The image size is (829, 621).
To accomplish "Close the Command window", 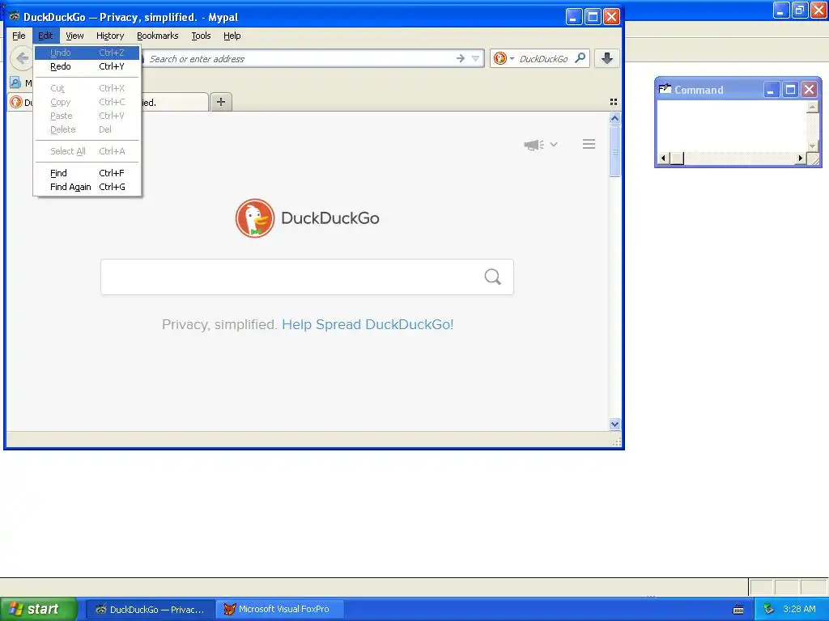I will (809, 90).
